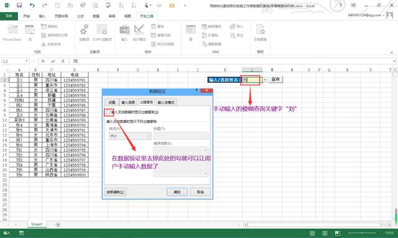Switch to Page Layout view in the status bar
This screenshot has width=398, height=238.
click(325, 233)
